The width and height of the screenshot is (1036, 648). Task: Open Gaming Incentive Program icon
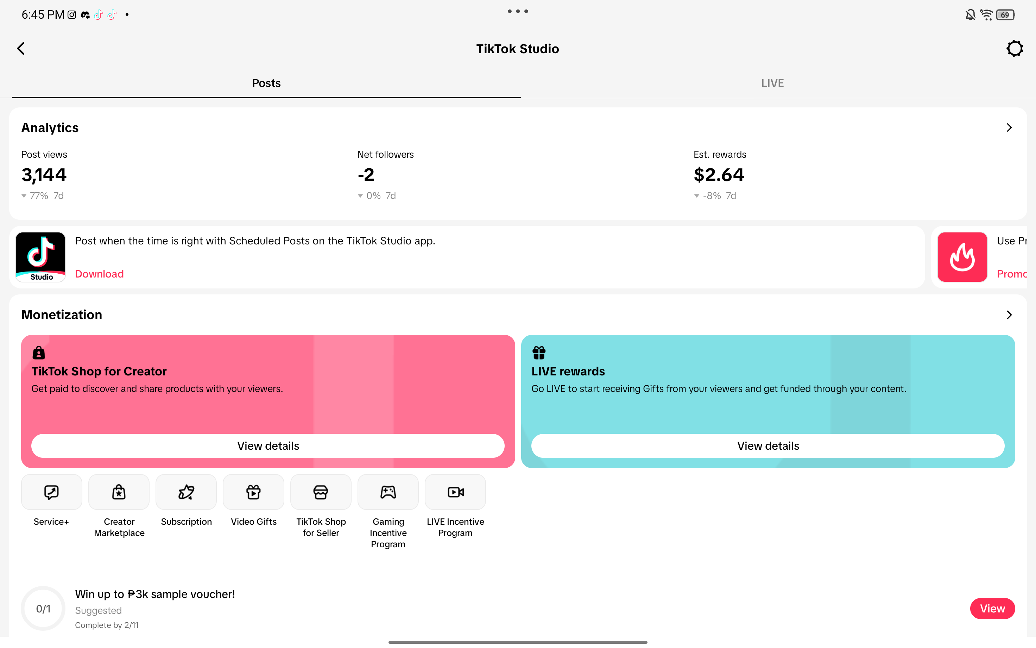[x=388, y=492]
